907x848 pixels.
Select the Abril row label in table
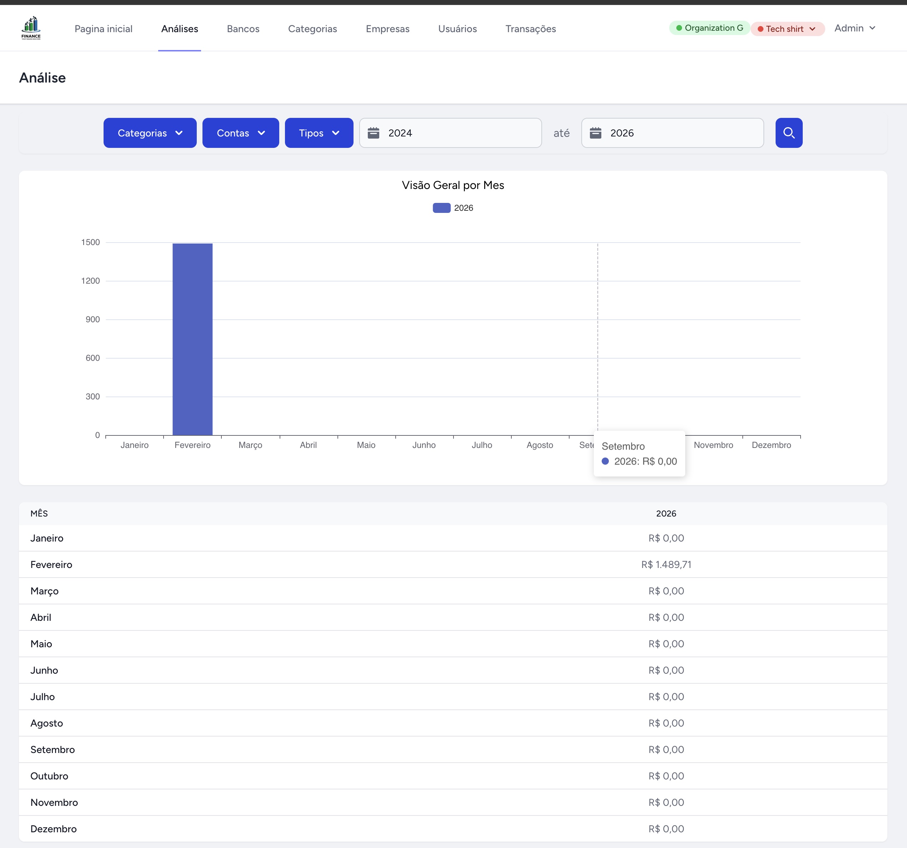tap(41, 618)
